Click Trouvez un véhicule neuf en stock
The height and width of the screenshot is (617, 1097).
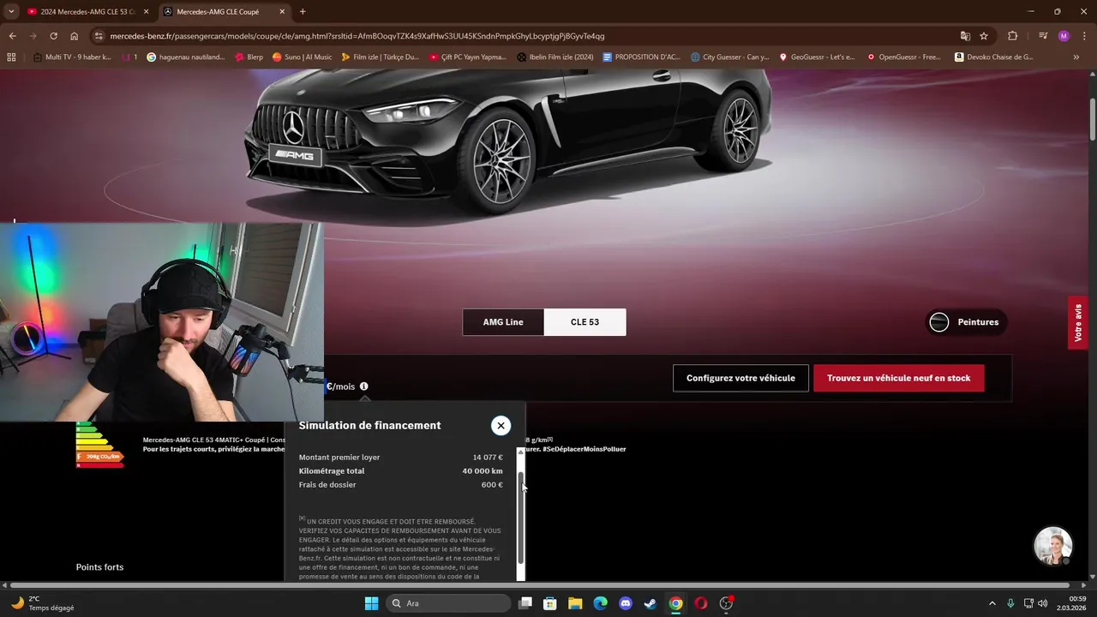[899, 378]
